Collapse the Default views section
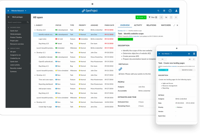200x134 pixels. coord(8,48)
